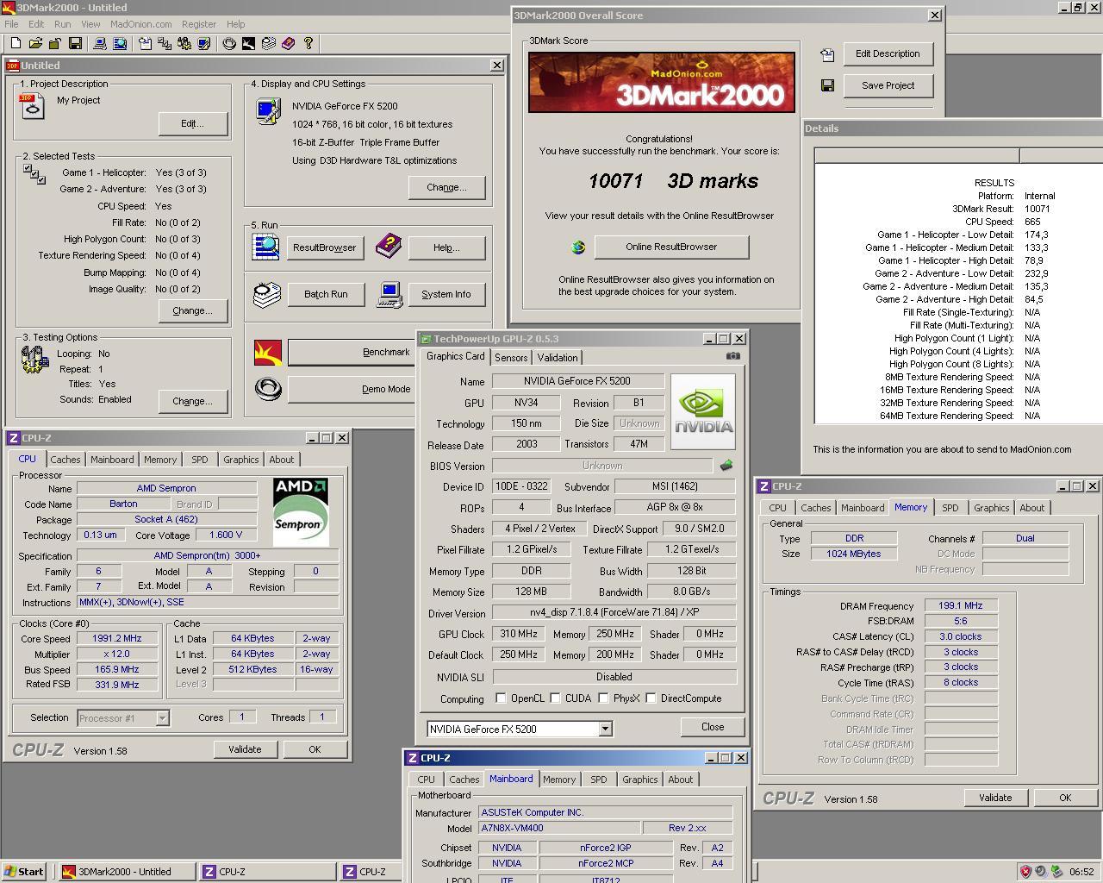Click the Demo Mode ring icon in Run panel

(x=268, y=389)
